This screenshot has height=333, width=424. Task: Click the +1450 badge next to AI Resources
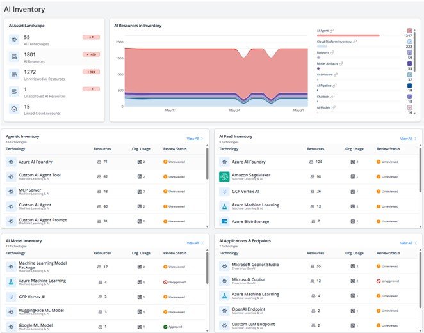(92, 54)
